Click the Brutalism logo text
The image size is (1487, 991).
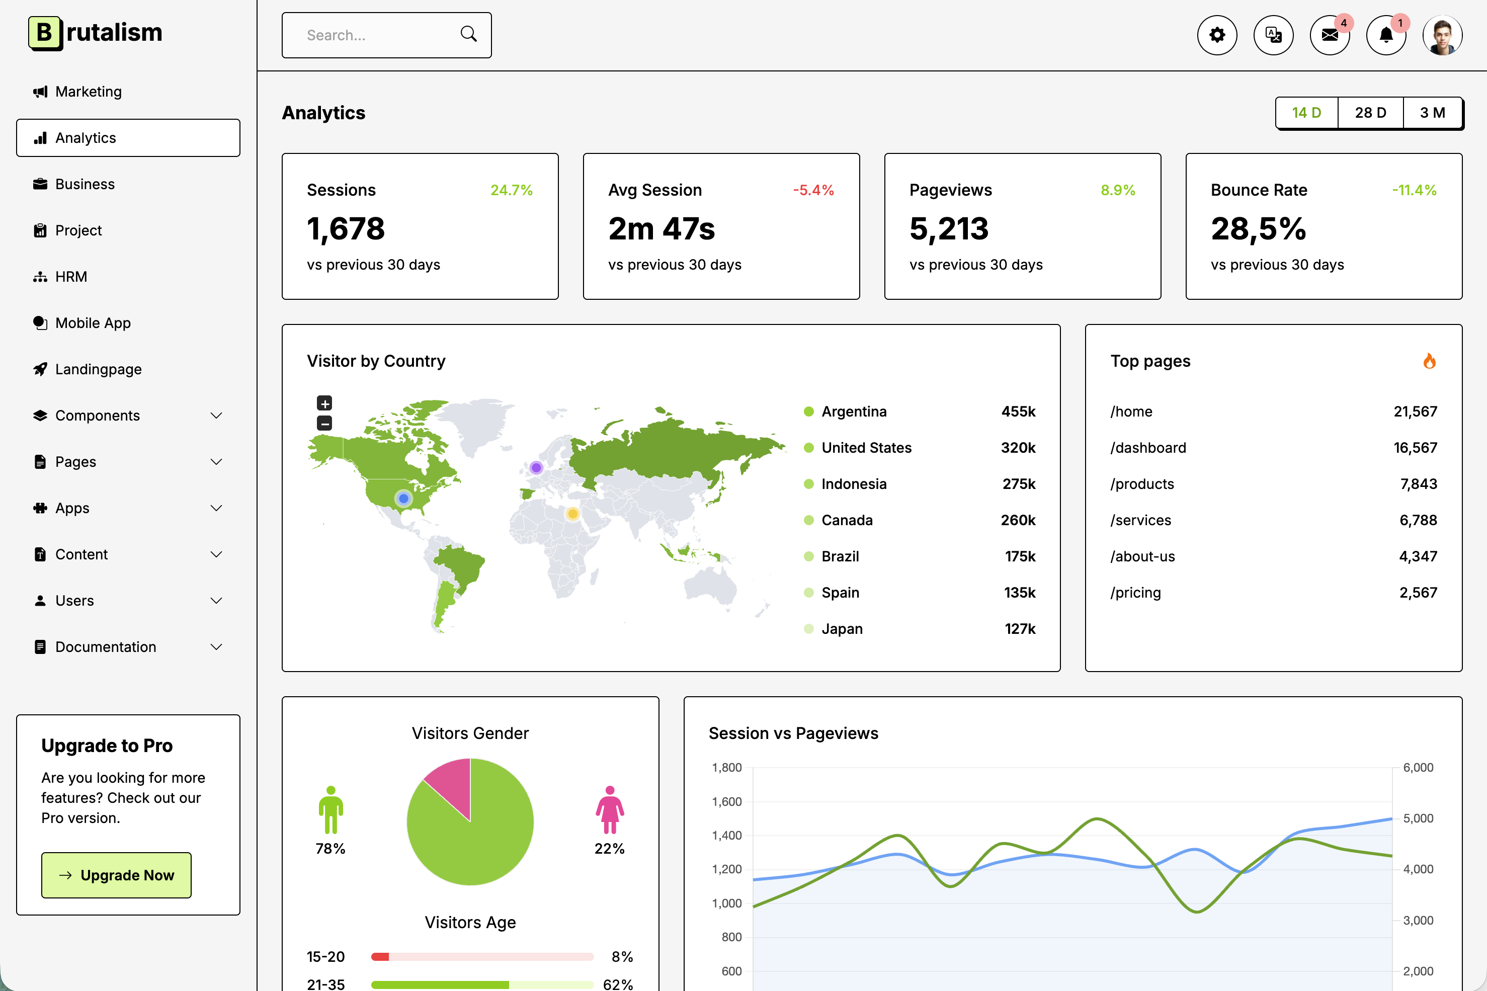click(x=114, y=33)
